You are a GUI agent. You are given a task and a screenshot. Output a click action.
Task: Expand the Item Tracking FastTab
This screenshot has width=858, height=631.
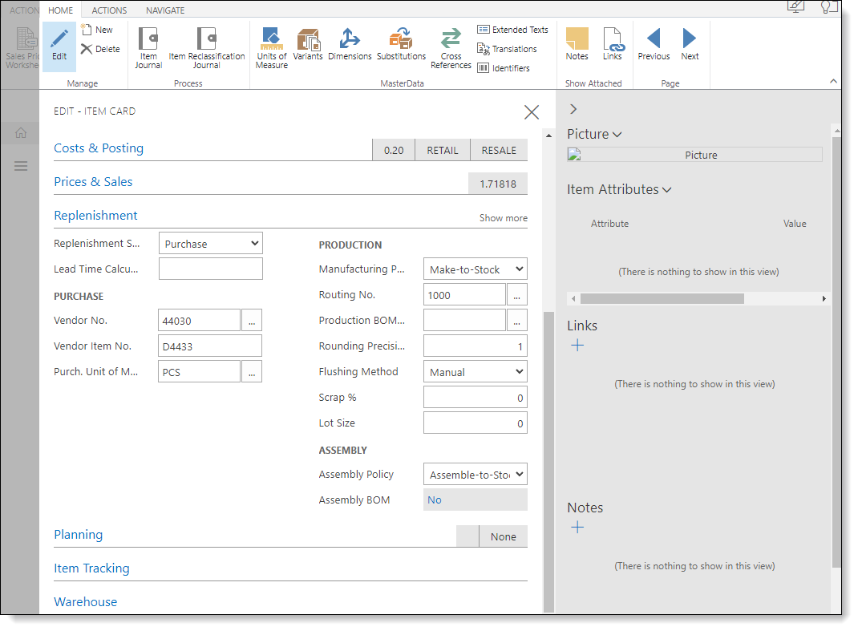coord(91,568)
